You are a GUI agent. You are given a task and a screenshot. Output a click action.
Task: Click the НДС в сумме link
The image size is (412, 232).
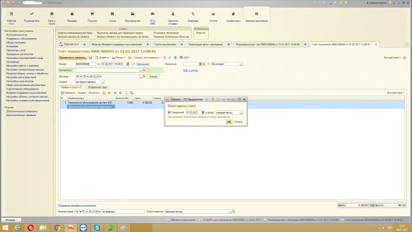coord(190,71)
